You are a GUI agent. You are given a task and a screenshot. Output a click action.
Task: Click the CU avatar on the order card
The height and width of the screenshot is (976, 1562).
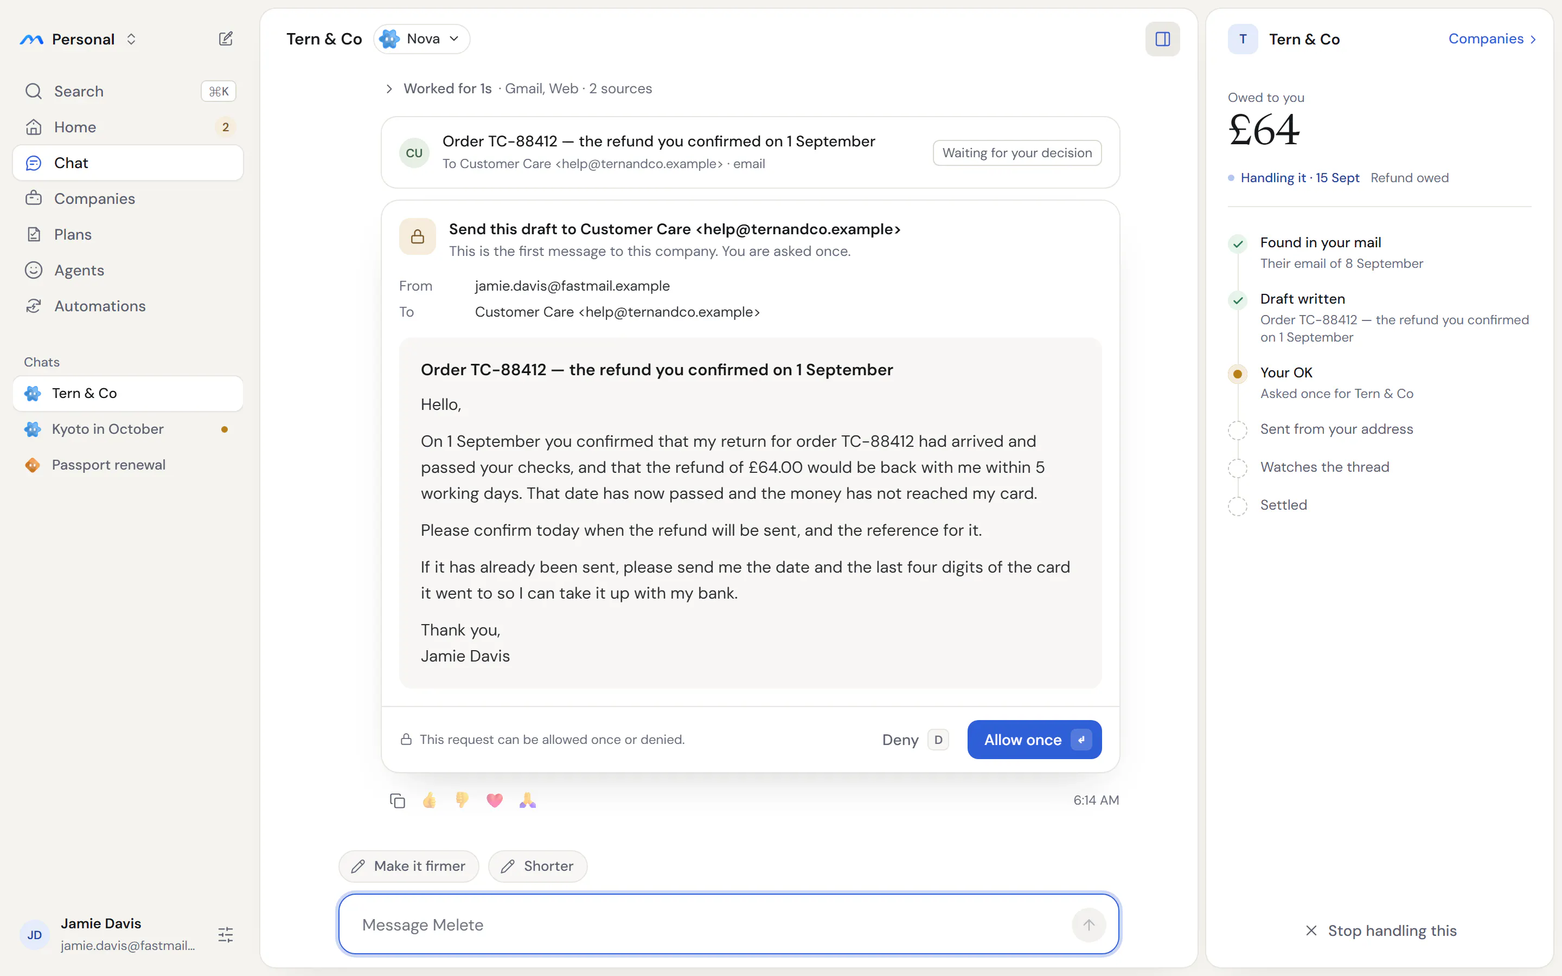point(414,153)
